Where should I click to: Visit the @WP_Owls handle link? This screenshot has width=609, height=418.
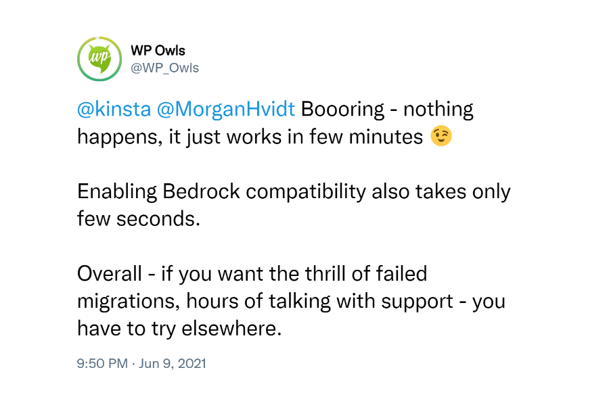pyautogui.click(x=164, y=68)
